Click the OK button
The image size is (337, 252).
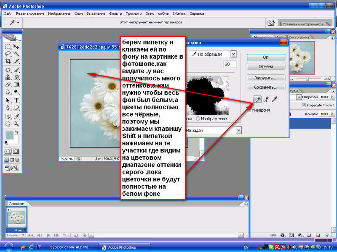point(266,57)
